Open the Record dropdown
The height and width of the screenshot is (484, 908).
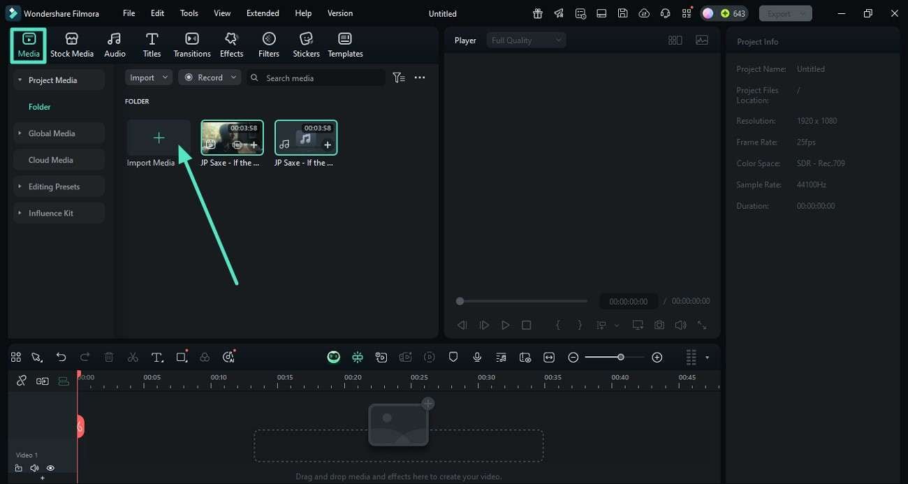click(x=210, y=78)
